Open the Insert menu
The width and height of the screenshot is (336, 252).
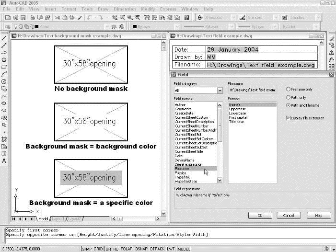pyautogui.click(x=50, y=9)
